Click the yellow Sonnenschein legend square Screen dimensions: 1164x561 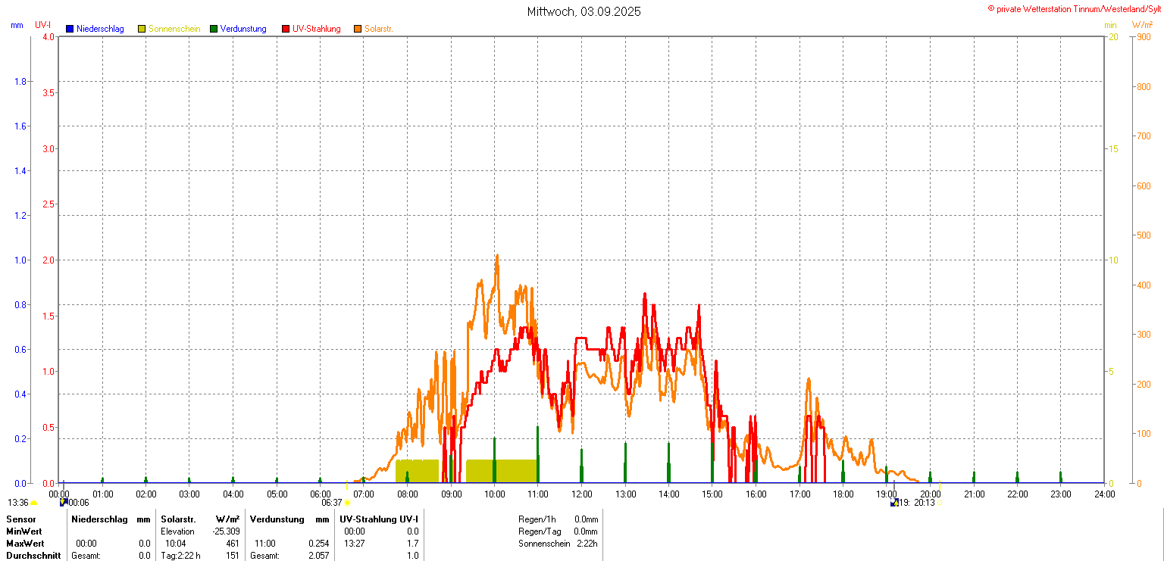tap(142, 29)
